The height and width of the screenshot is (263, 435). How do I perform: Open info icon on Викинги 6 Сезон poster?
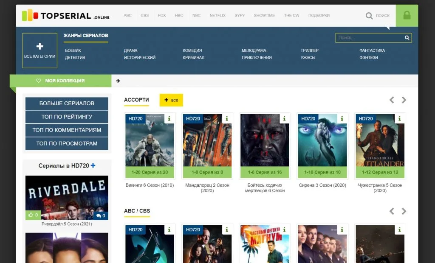pos(169,118)
